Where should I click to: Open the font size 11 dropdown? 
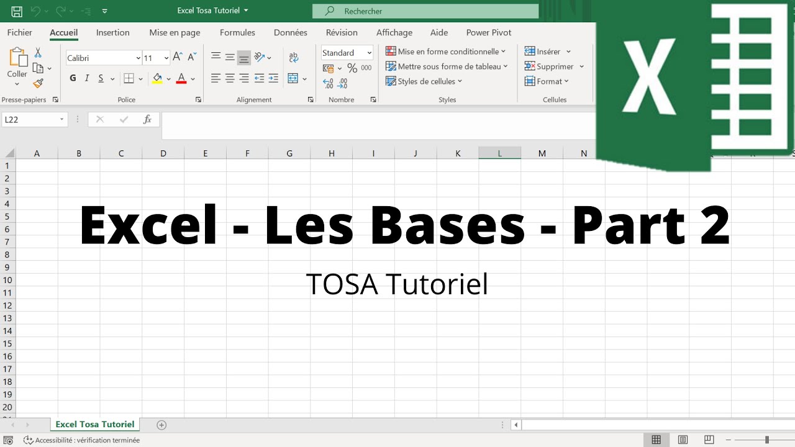(x=166, y=58)
